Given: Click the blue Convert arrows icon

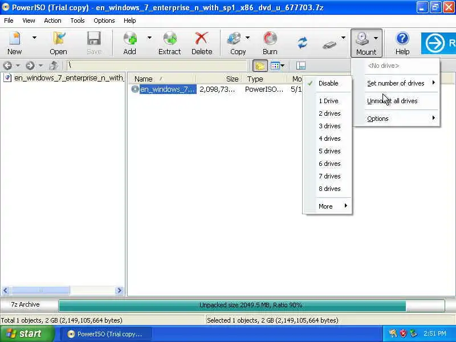Looking at the screenshot, I should click(303, 42).
